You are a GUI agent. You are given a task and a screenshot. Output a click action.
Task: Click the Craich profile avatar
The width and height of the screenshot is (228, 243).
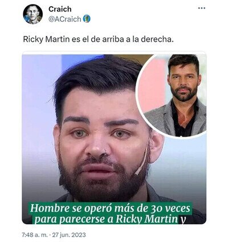(33, 14)
